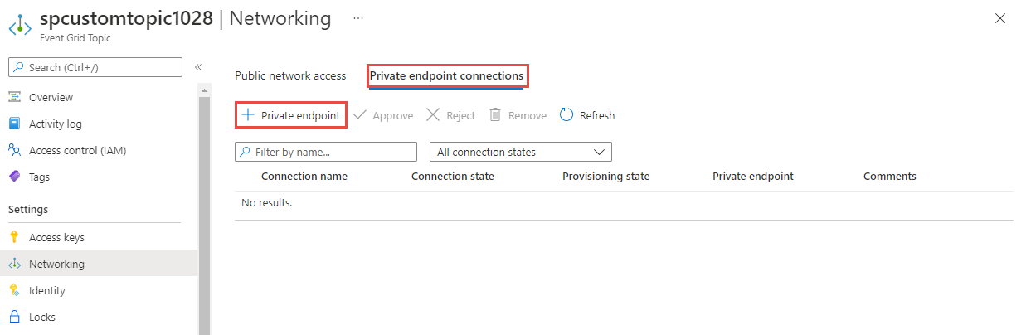Switch to Public network access tab
The height and width of the screenshot is (335, 1026).
point(290,76)
